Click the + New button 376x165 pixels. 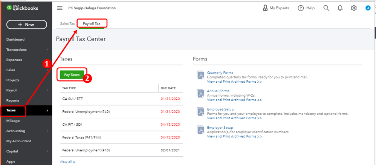(26, 25)
